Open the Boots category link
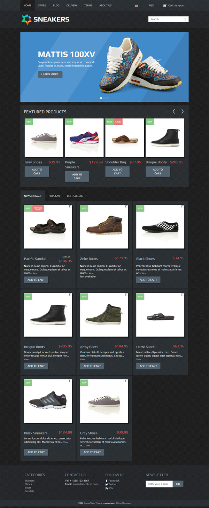Viewport: 209px width, 508px height. (28, 488)
